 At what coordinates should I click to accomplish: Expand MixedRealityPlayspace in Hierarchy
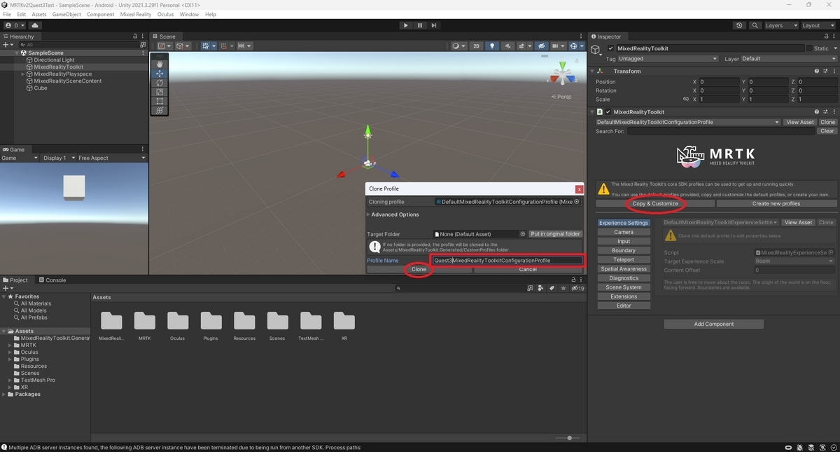coord(23,74)
